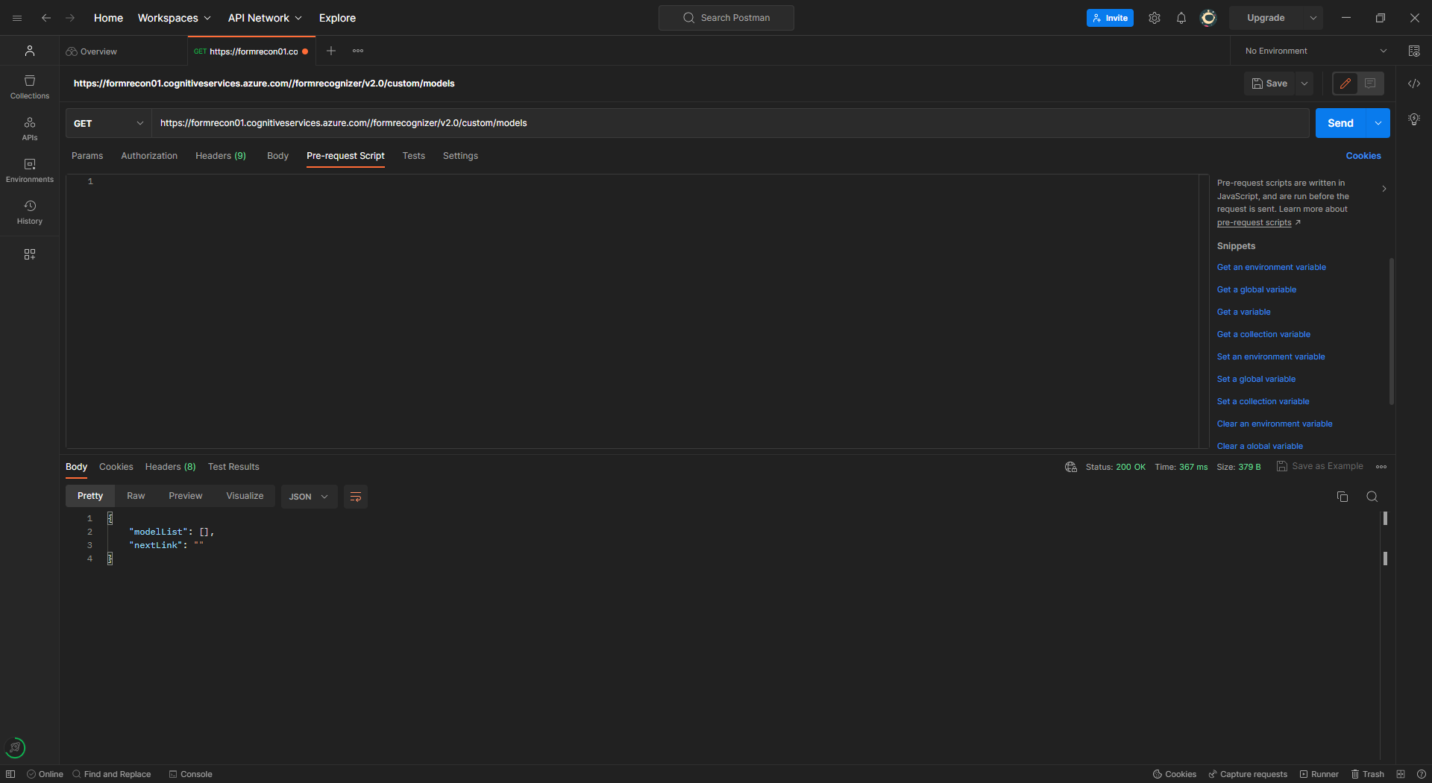Click the request URL input field
This screenshot has height=783, width=1432.
(730, 123)
